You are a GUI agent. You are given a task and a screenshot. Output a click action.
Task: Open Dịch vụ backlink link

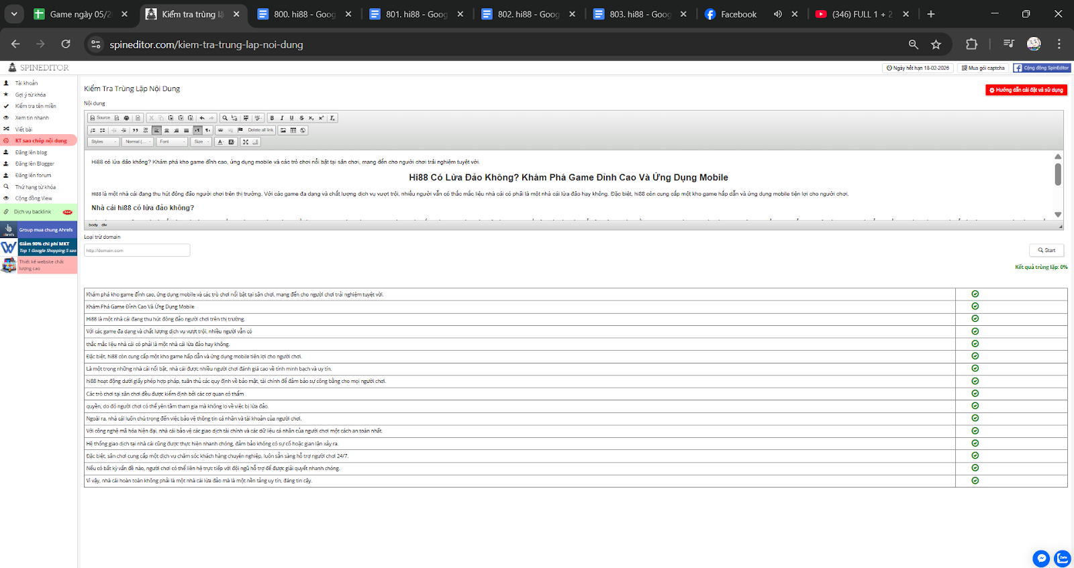(32, 212)
